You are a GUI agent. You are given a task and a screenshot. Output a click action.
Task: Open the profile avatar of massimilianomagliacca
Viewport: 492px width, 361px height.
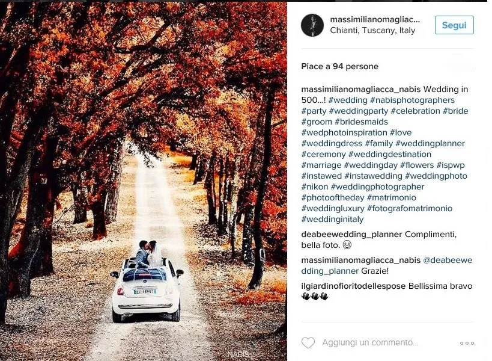pos(312,25)
